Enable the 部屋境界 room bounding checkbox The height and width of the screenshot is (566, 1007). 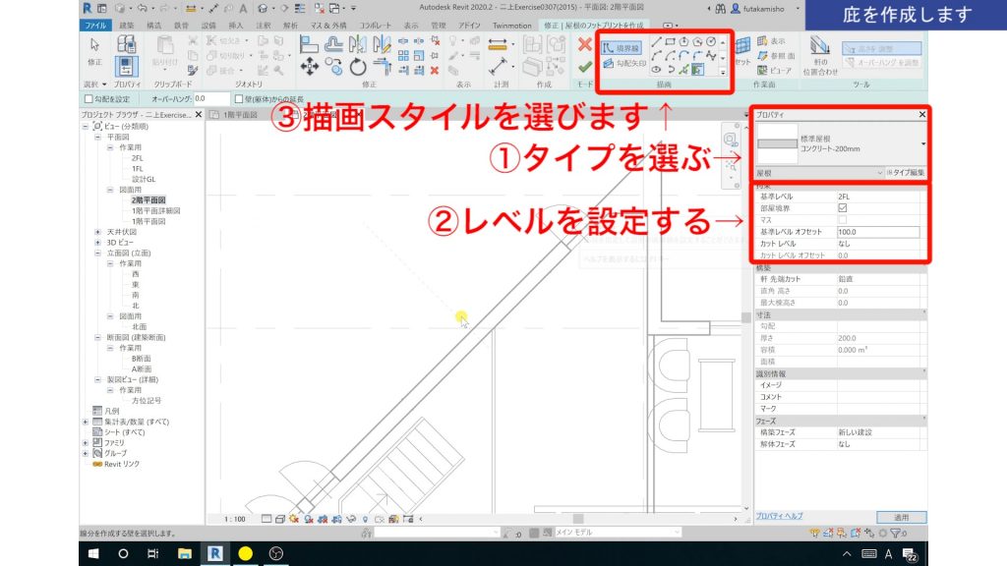tap(842, 206)
